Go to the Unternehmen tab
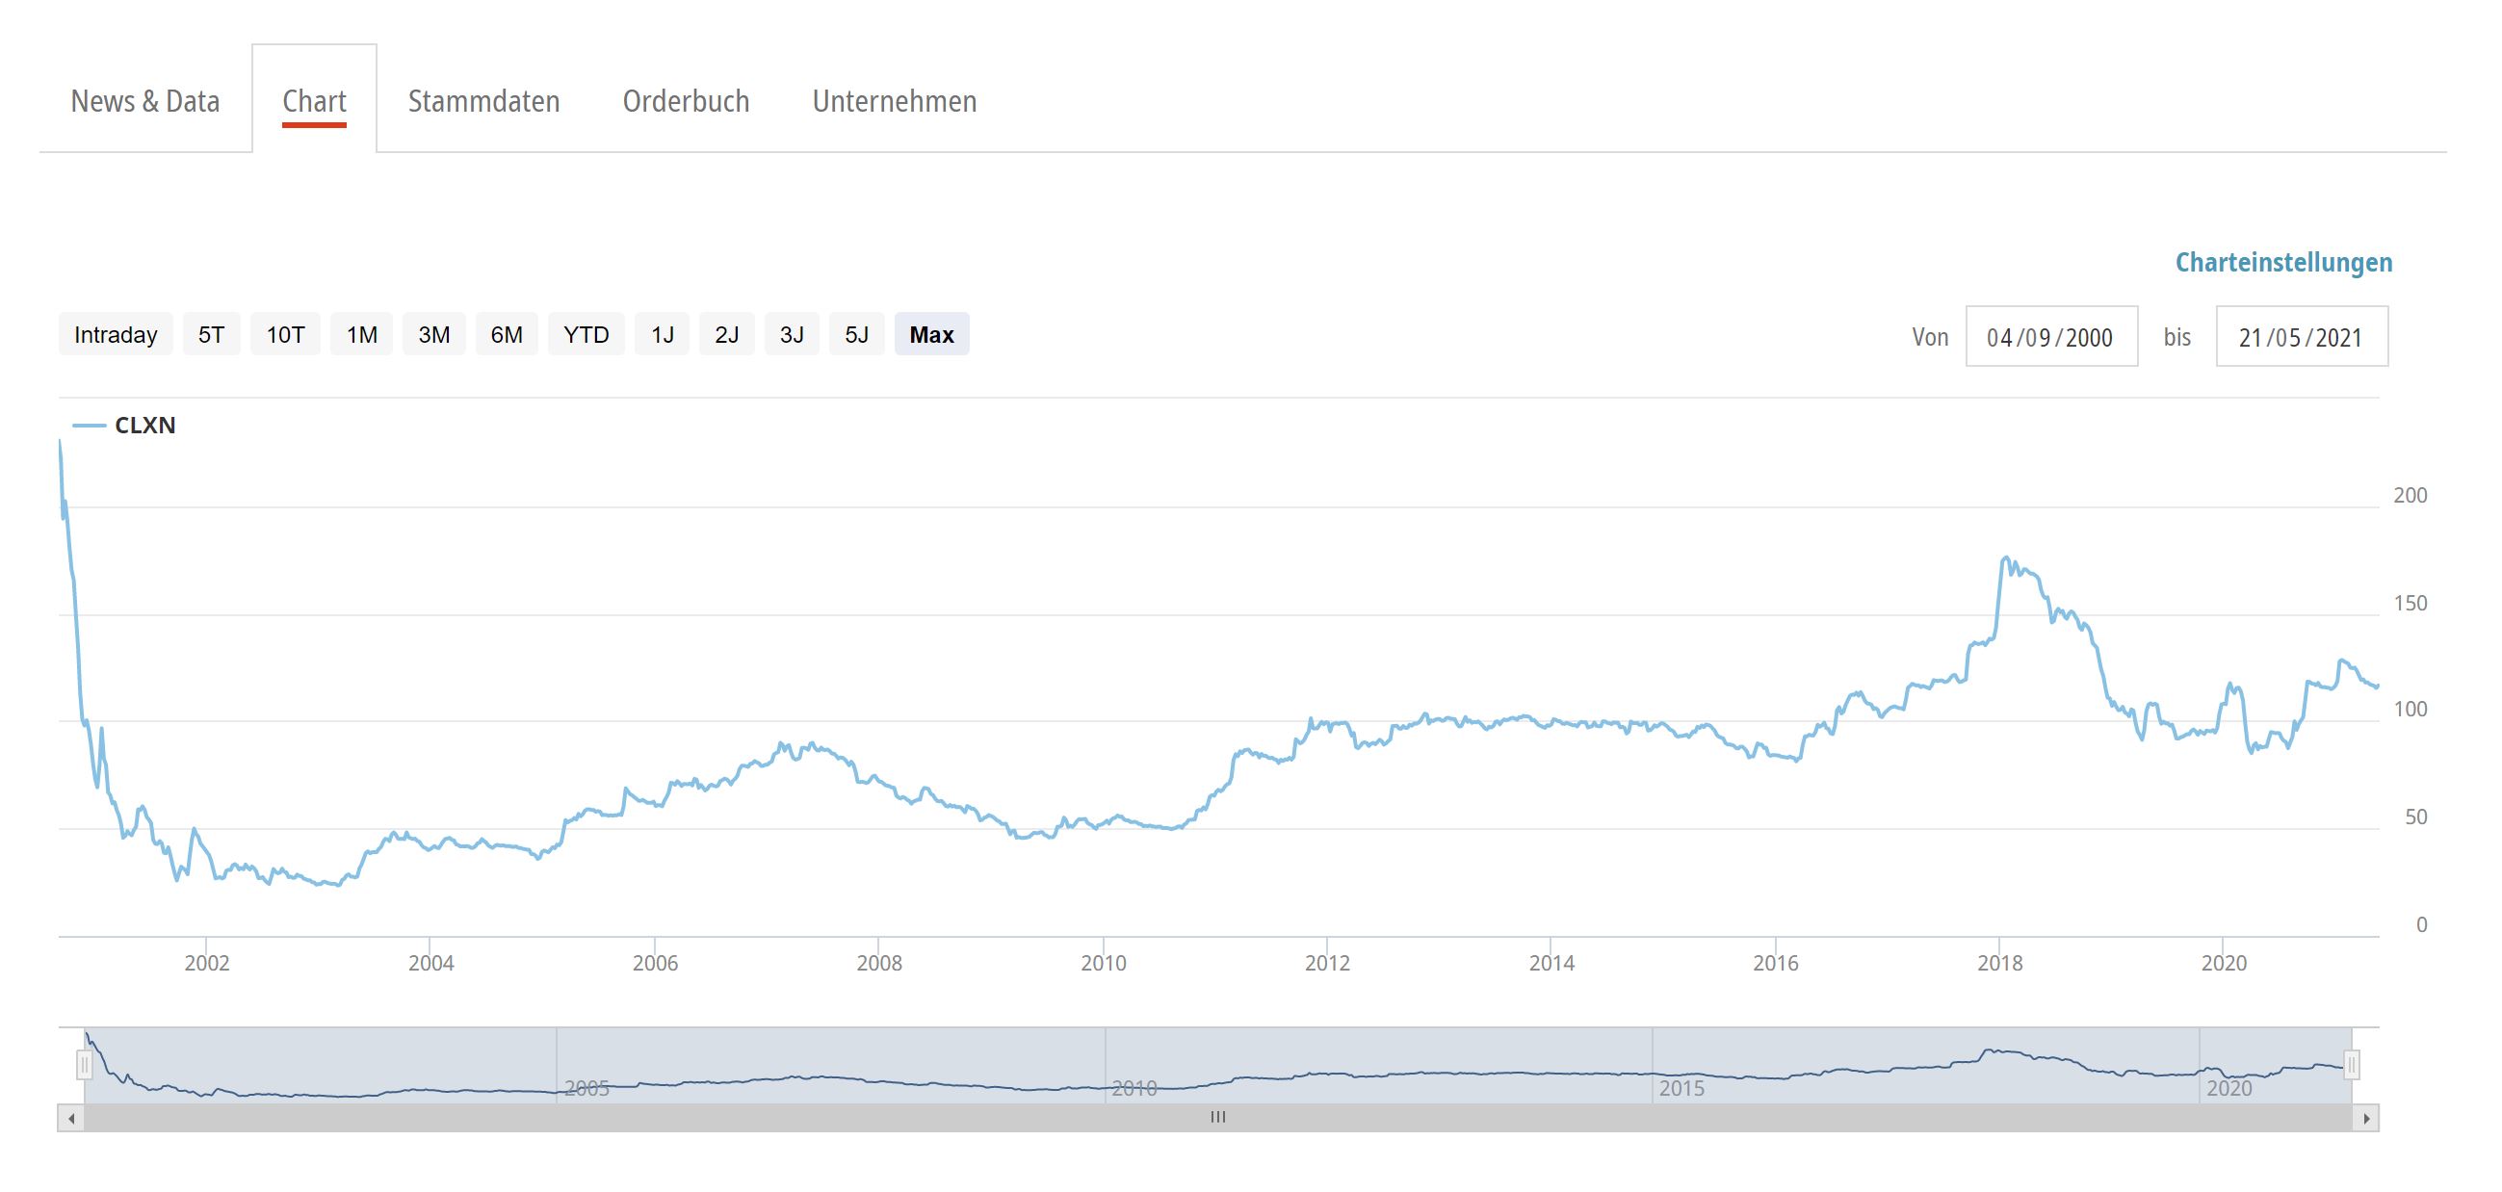Screen dimensions: 2502x1192 click(895, 101)
